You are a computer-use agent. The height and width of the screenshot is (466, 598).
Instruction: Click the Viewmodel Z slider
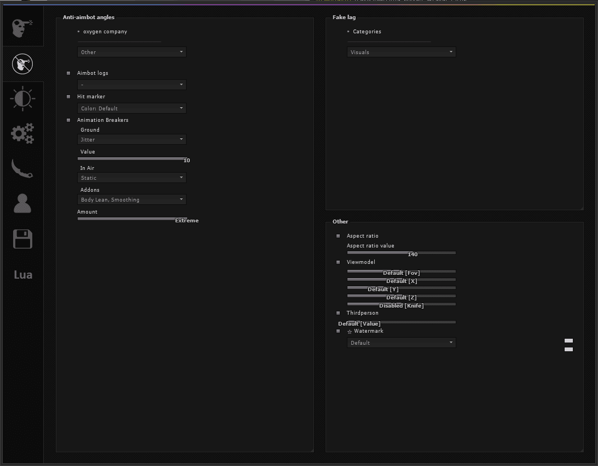(x=402, y=296)
